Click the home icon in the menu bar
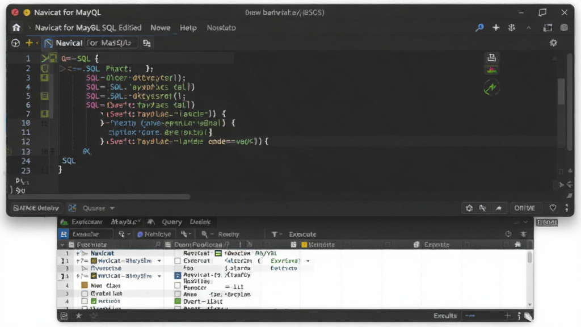 (16, 27)
